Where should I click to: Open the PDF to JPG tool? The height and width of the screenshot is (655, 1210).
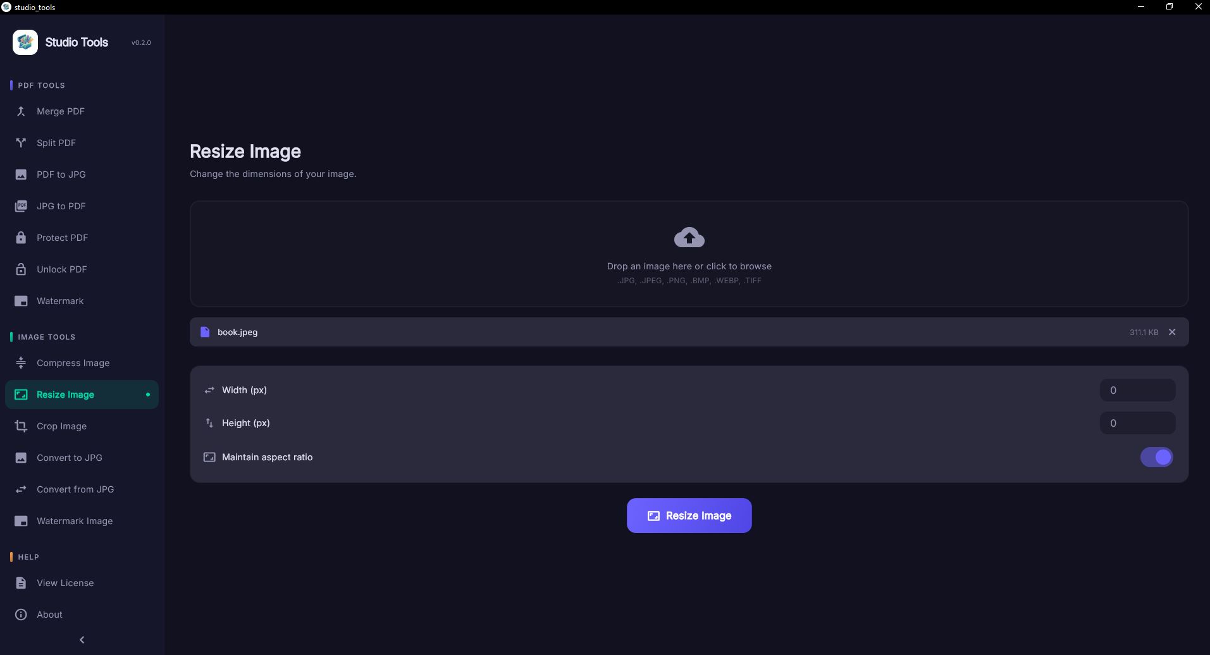pyautogui.click(x=61, y=174)
